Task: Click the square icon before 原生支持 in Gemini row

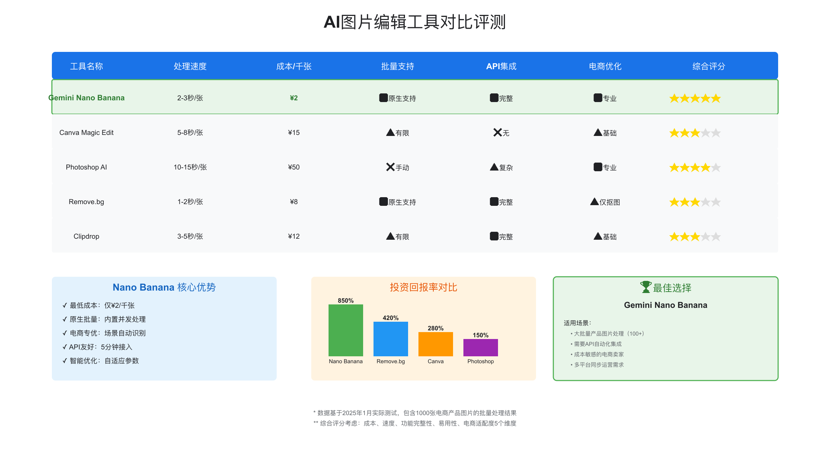Action: click(384, 98)
